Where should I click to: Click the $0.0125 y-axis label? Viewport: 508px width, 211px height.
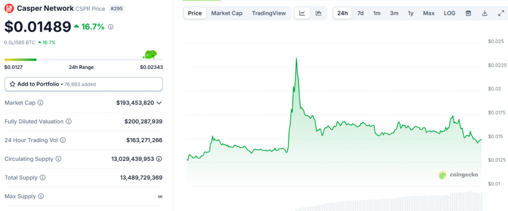click(497, 160)
